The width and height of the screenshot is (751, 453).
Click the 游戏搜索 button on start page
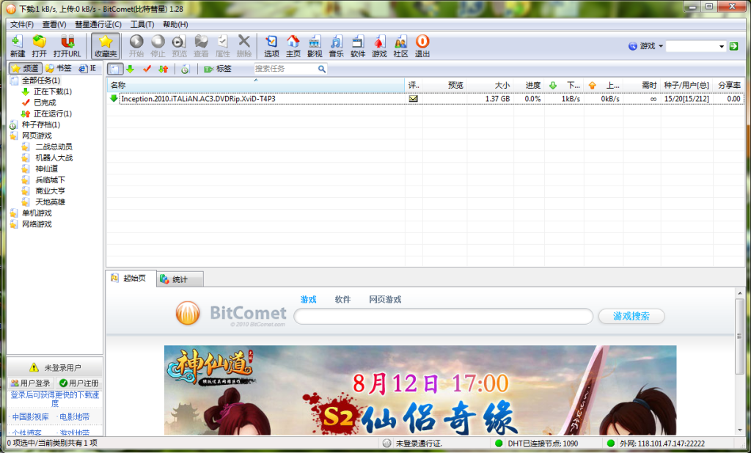tap(631, 316)
